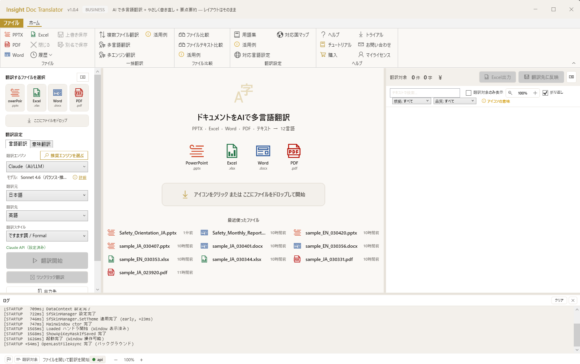Image resolution: width=580 pixels, height=364 pixels.
Task: Open the ですます調 / Formal style dropdown
Action: [47, 236]
